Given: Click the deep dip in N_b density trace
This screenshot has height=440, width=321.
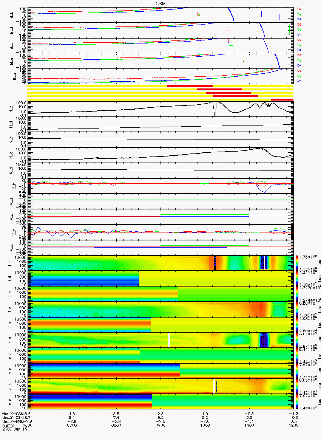Looking at the screenshot, I should click(215, 109).
